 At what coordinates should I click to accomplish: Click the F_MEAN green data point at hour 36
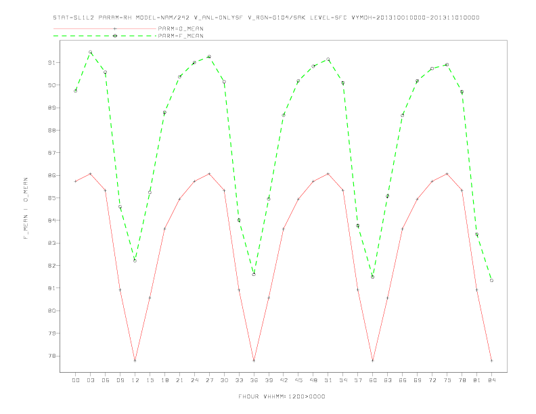[x=254, y=274]
